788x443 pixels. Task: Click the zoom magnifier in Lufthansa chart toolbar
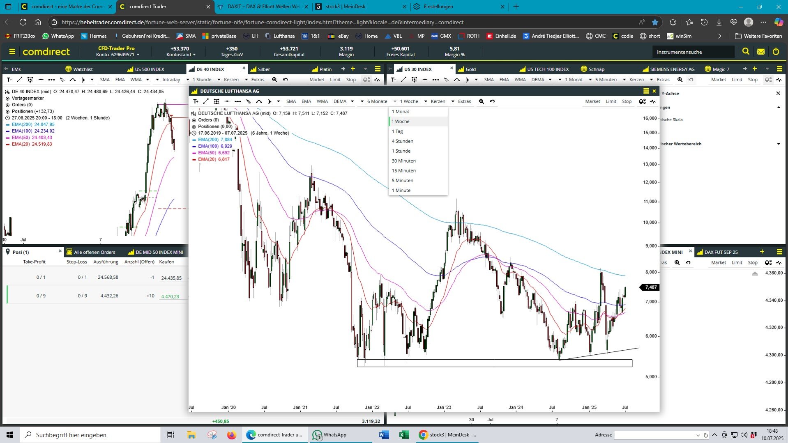(x=481, y=101)
